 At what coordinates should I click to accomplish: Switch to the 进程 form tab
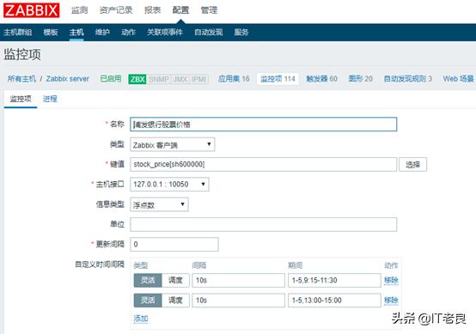click(x=50, y=99)
